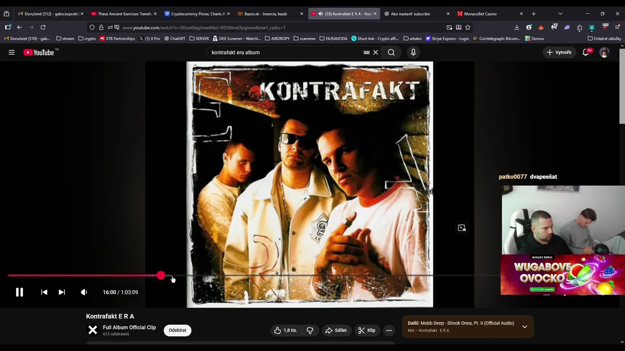Like the video with 1,8 tis.
This screenshot has height=351, width=625.
(x=285, y=330)
